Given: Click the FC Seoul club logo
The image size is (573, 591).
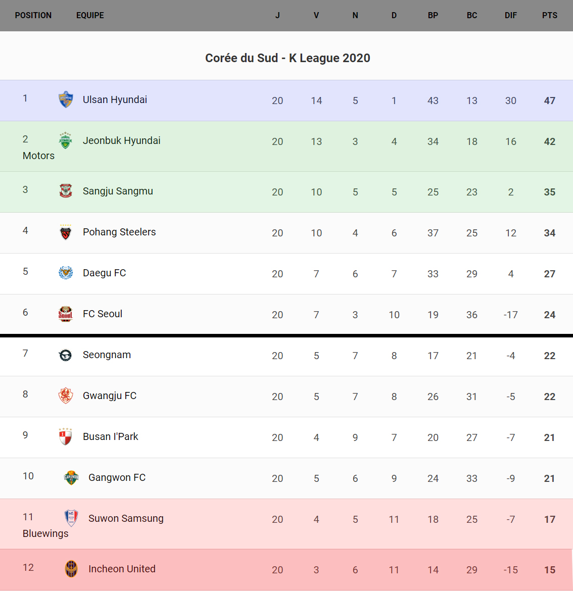Looking at the screenshot, I should tap(66, 314).
